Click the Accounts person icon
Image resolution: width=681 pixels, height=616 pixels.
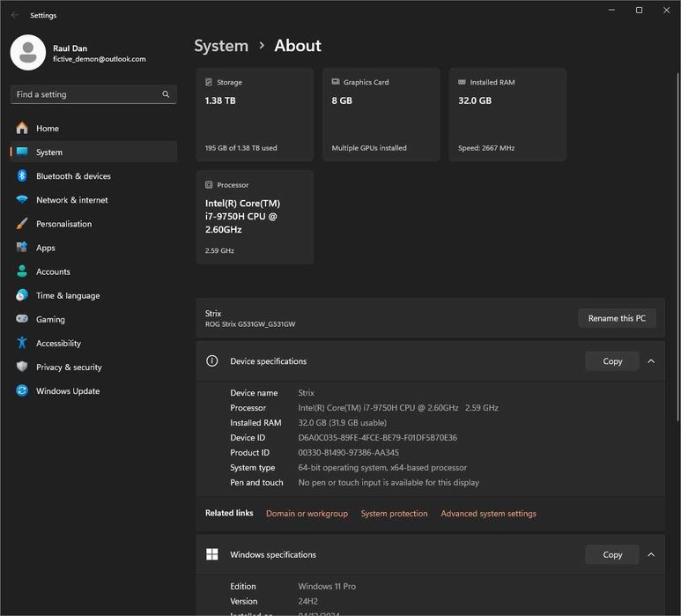click(x=22, y=271)
